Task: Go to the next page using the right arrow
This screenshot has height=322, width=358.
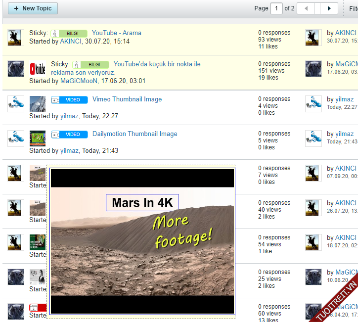Action: 329,8
